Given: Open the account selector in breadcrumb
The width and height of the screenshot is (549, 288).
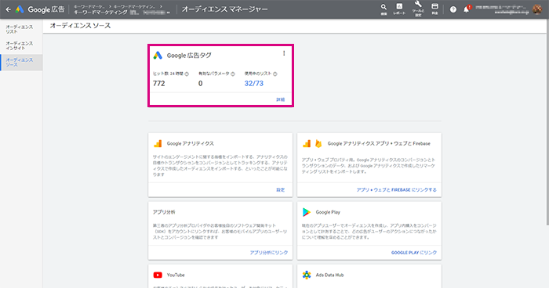Looking at the screenshot, I should click(122, 13).
